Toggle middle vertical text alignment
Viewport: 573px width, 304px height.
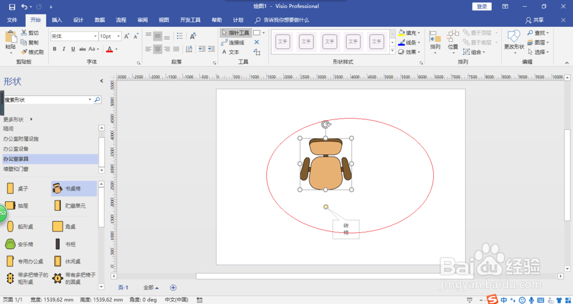[x=158, y=35]
